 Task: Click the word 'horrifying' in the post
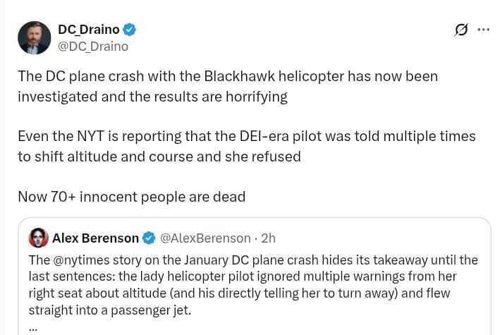[x=257, y=97]
